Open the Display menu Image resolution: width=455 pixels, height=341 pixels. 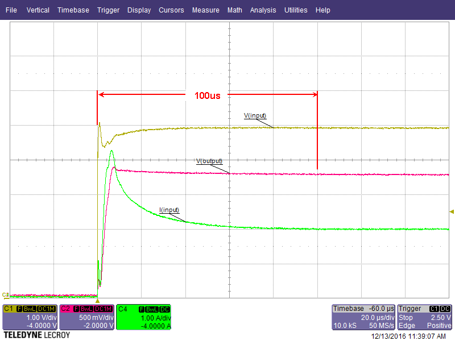click(139, 10)
